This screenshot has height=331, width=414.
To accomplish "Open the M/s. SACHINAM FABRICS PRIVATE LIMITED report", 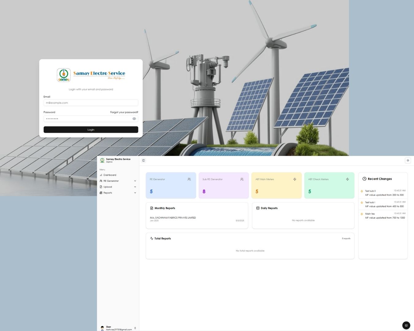I will pos(197,219).
